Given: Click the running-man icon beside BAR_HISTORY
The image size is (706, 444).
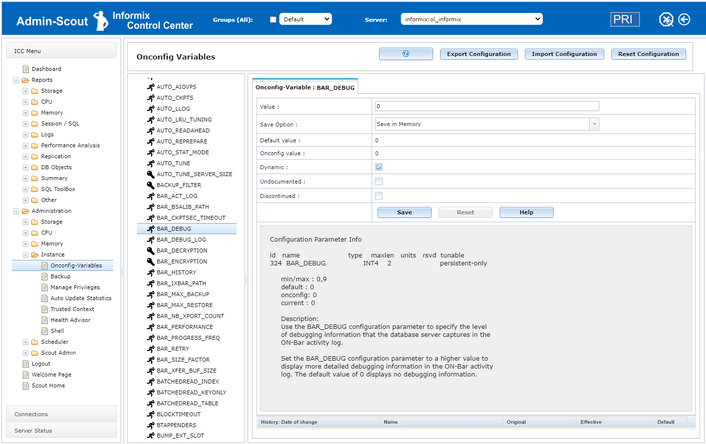Looking at the screenshot, I should [151, 272].
